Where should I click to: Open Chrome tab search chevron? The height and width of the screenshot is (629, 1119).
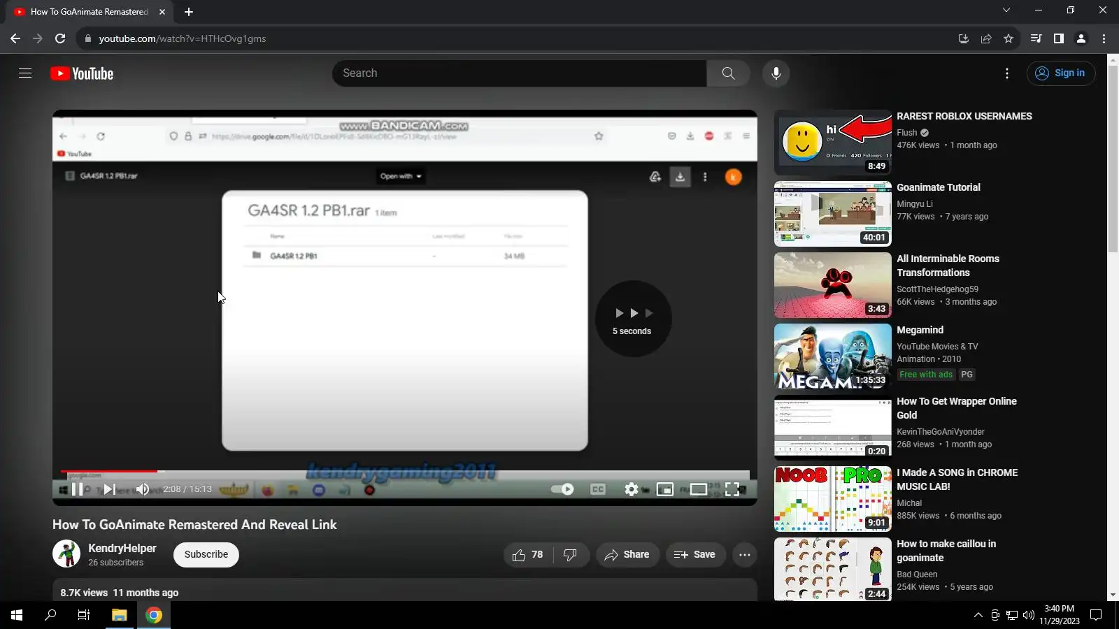pos(1006,10)
